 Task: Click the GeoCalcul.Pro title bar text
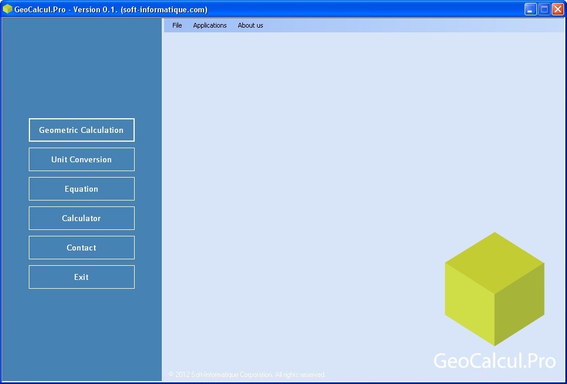tap(71, 9)
